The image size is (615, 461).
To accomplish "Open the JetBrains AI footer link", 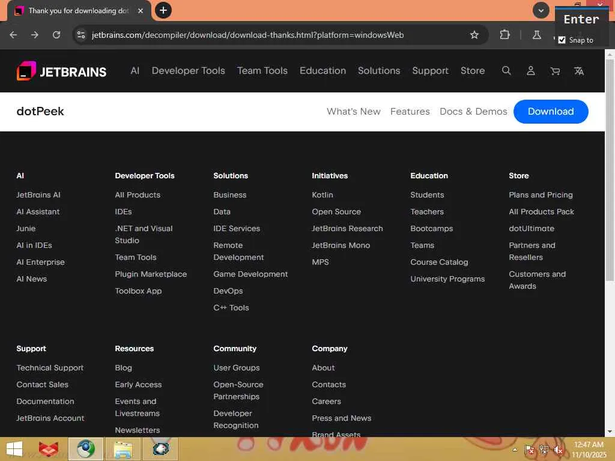I will pyautogui.click(x=38, y=195).
